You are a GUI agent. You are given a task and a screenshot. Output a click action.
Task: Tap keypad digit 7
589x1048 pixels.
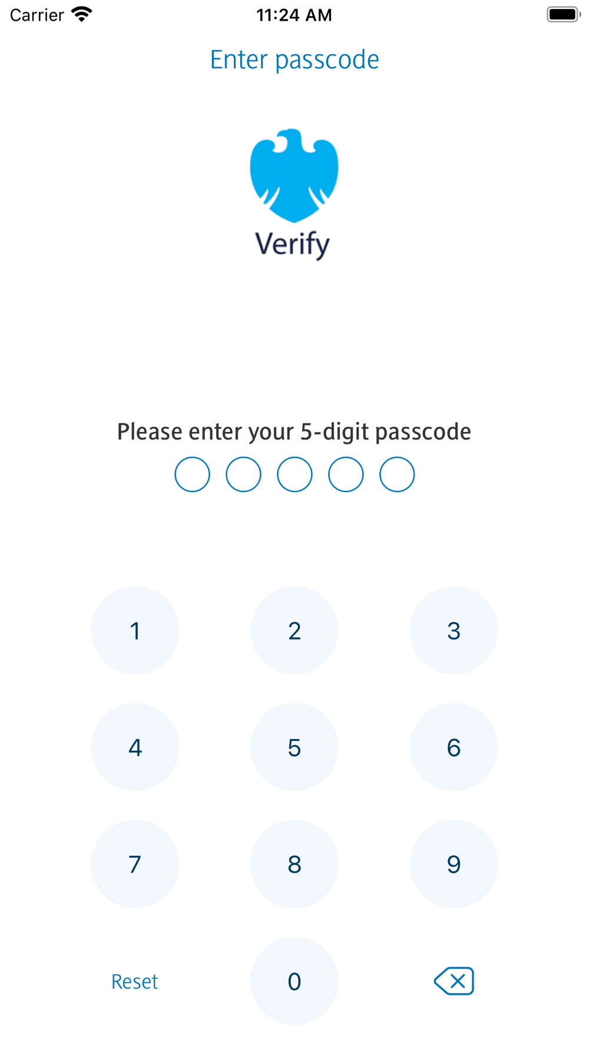point(135,864)
